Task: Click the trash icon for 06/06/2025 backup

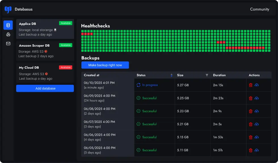Action: click(250, 137)
